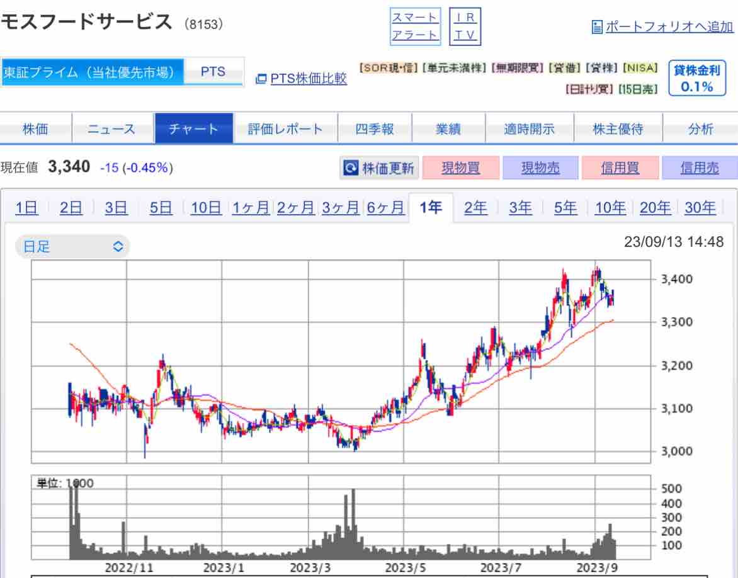Select the 30年 chart range
Image resolution: width=738 pixels, height=578 pixels.
700,208
